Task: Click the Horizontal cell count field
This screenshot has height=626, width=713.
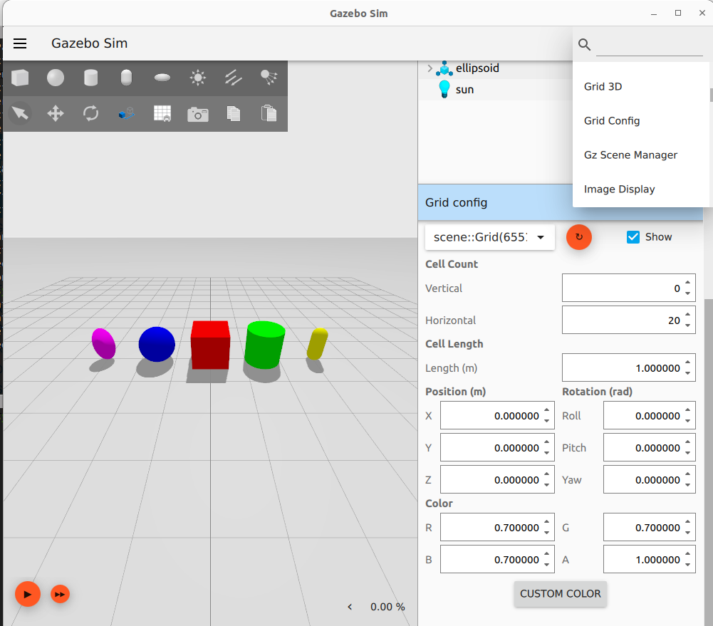Action: point(628,320)
